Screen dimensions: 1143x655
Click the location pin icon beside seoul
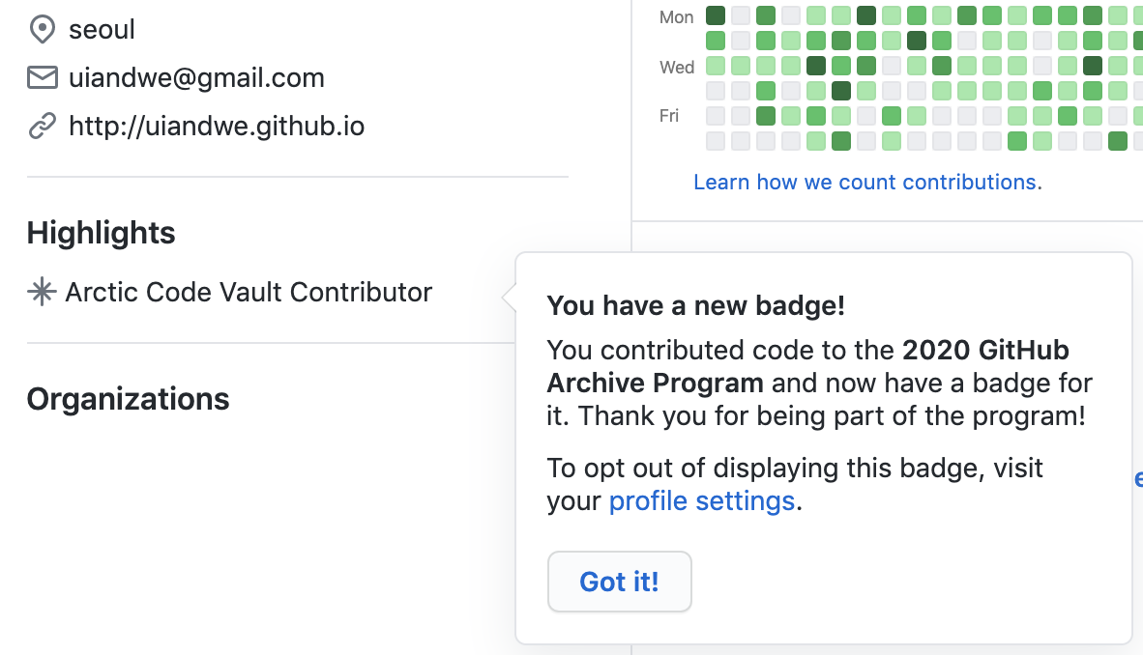43,30
